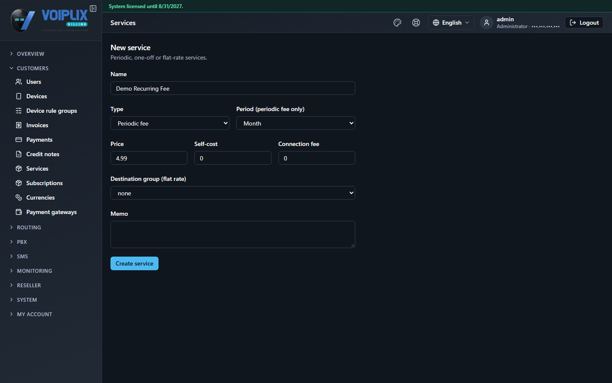Click the Payments card icon
The image size is (612, 383).
click(x=19, y=140)
